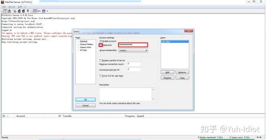Select the IP Filter page
Viewport: 266px width, 140px height.
point(83,50)
